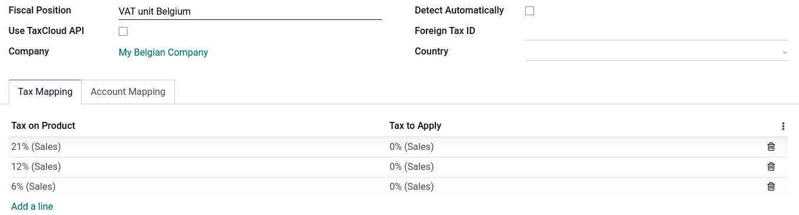Focus the Foreign Tax ID field
The height and width of the screenshot is (215, 799).
656,32
